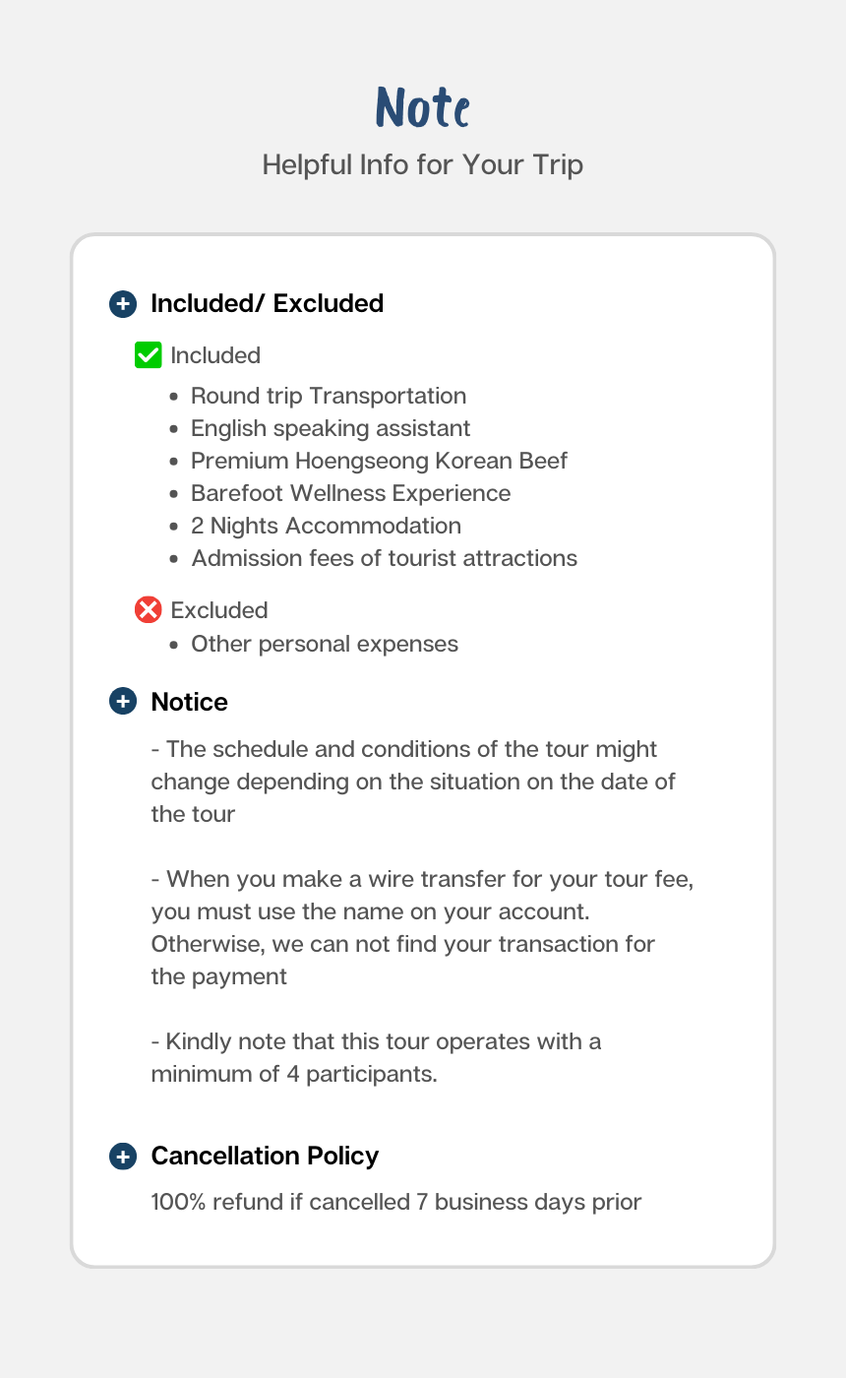Select the minimum of 4 participants notice
Image resolution: width=846 pixels, height=1378 pixels.
click(x=376, y=1057)
